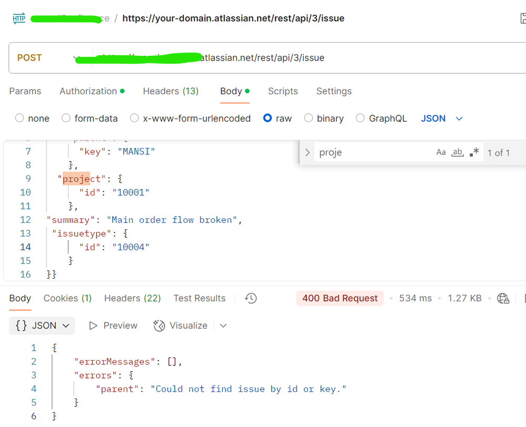Click the "errorMessages" key in response
Screen dimensions: 526x427
coord(114,362)
